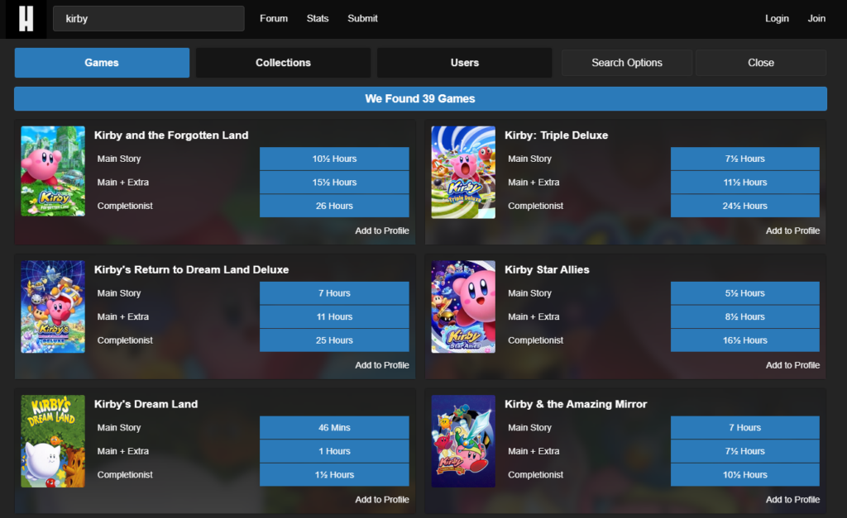Open Kirby: Triple Deluxe cover art

(x=463, y=172)
